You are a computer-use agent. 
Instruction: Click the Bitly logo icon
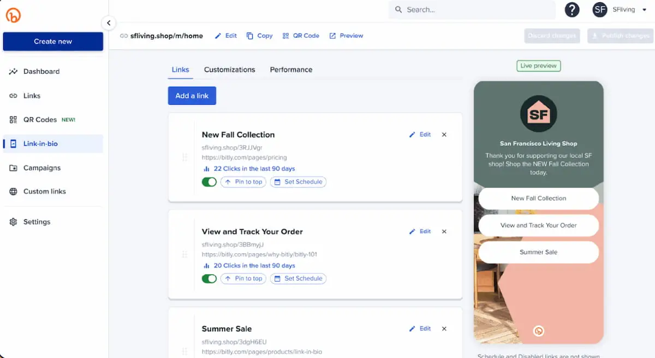tap(13, 15)
